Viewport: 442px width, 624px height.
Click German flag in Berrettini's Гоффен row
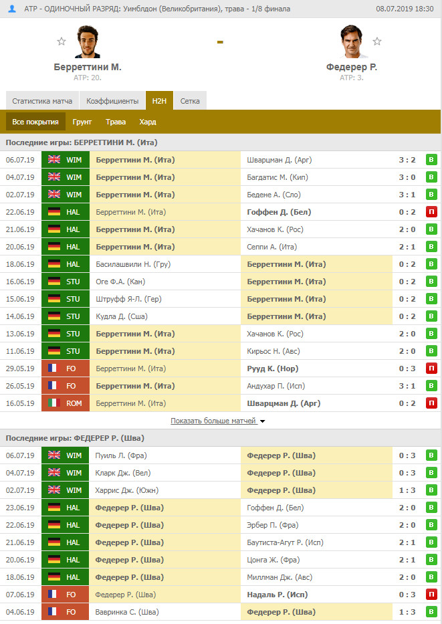tap(54, 212)
